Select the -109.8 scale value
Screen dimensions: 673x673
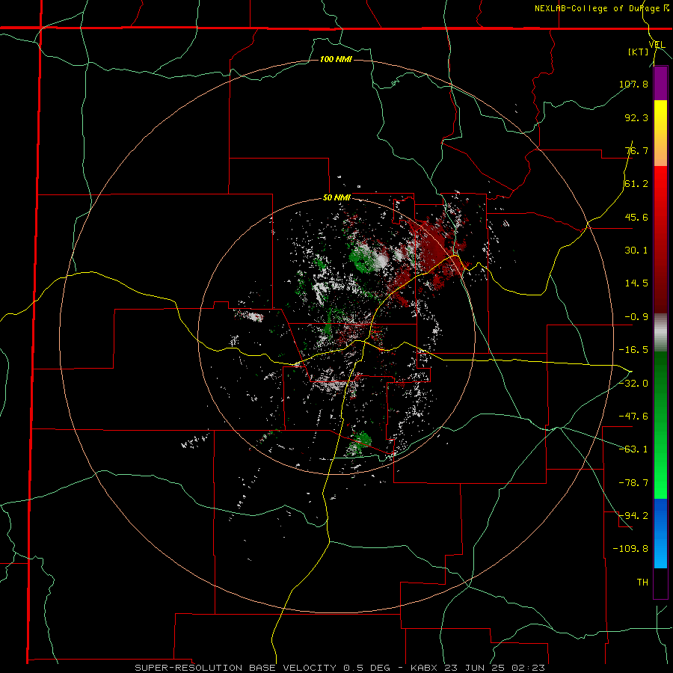click(630, 549)
